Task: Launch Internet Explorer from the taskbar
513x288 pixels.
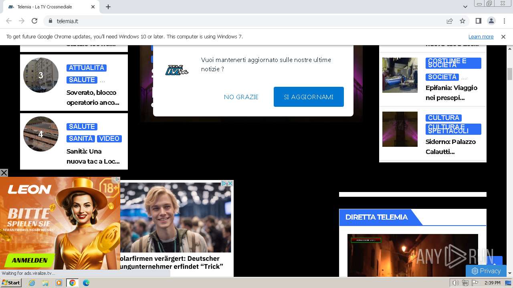Action: (x=32, y=283)
